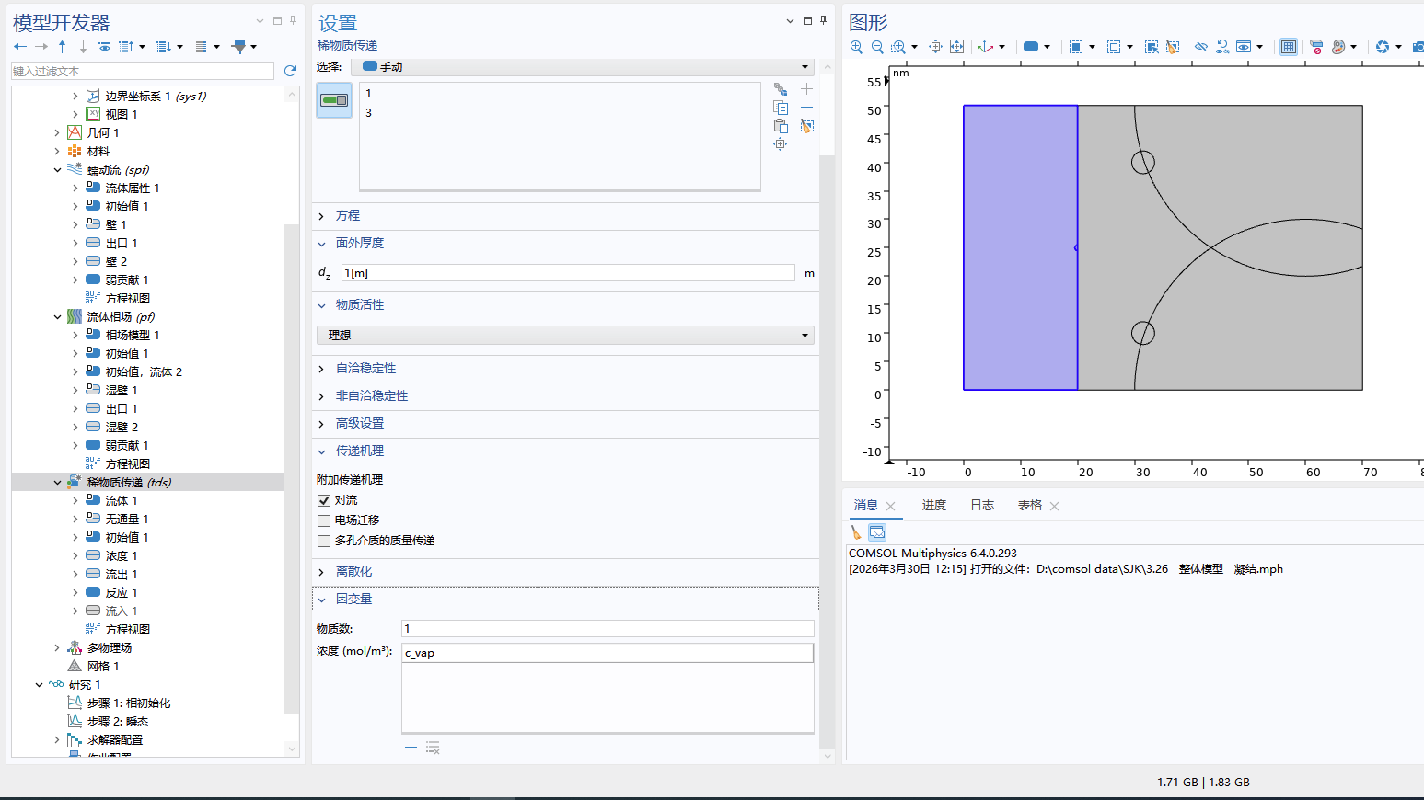The width and height of the screenshot is (1424, 800).
Task: Select the 反应 1 tree node
Action: point(122,592)
